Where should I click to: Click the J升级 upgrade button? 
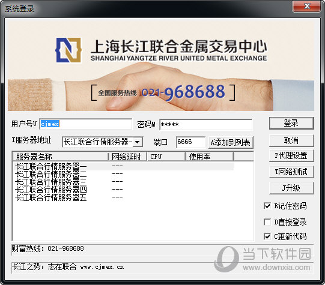[291, 188]
